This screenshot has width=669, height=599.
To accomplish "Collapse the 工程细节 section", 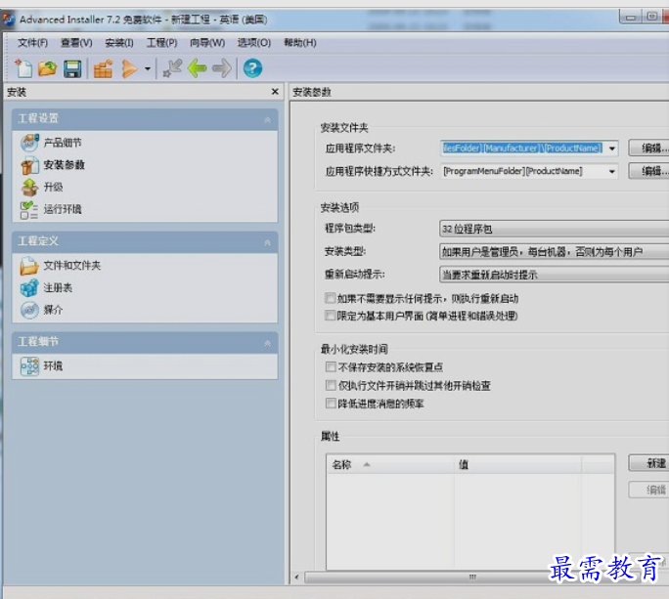I will [267, 343].
